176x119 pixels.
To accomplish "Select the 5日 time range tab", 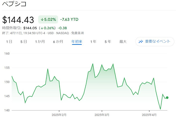I will point(24,42).
